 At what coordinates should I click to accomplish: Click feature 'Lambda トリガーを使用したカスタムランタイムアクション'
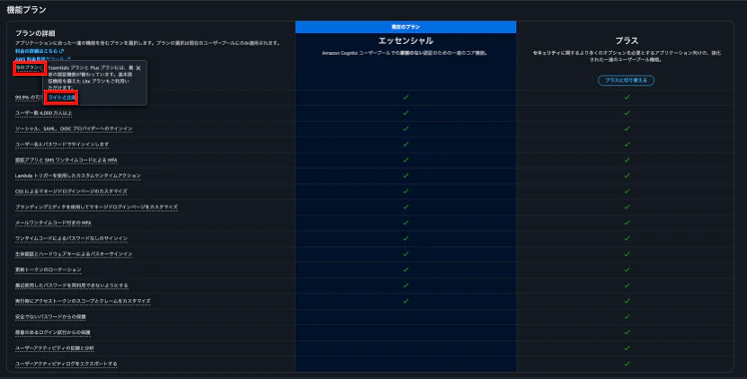pos(78,176)
